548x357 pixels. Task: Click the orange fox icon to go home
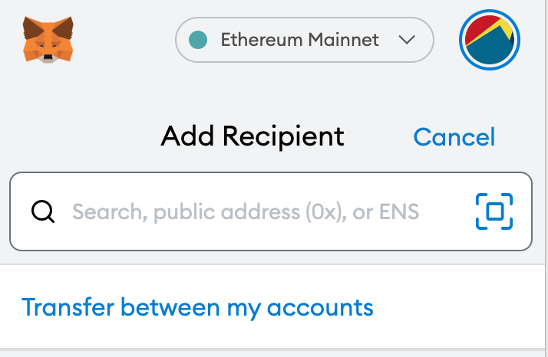pyautogui.click(x=48, y=40)
